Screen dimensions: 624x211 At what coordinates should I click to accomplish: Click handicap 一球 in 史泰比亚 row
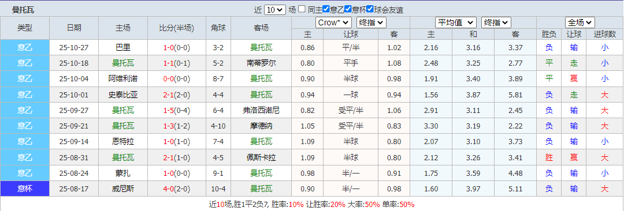pos(351,95)
